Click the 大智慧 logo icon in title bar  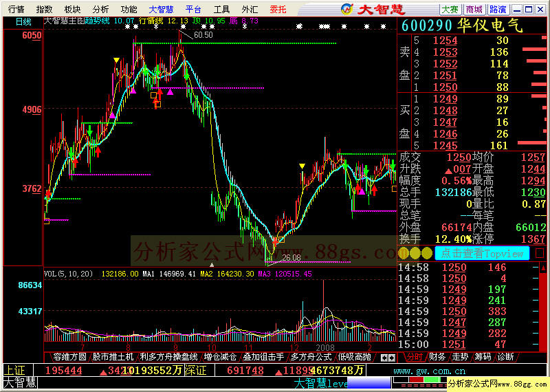[x=347, y=9]
